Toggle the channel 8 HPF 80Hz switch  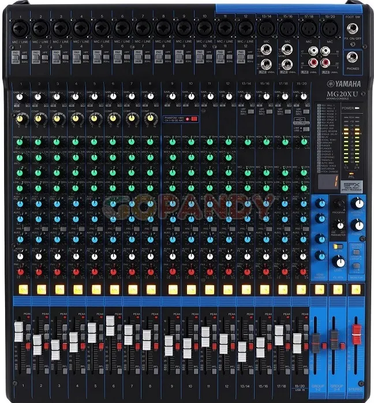[x=168, y=57]
